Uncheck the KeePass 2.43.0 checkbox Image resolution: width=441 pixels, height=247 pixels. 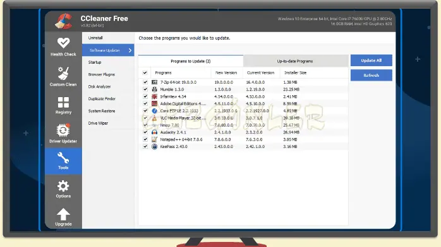pyautogui.click(x=145, y=147)
